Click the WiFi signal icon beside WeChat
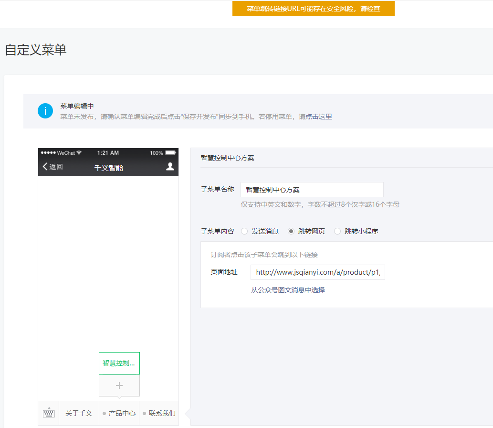The width and height of the screenshot is (493, 428). point(79,153)
